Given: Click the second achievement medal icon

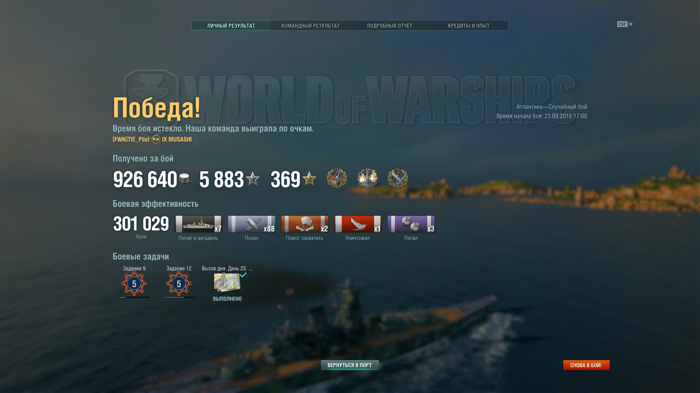Looking at the screenshot, I should point(367,178).
